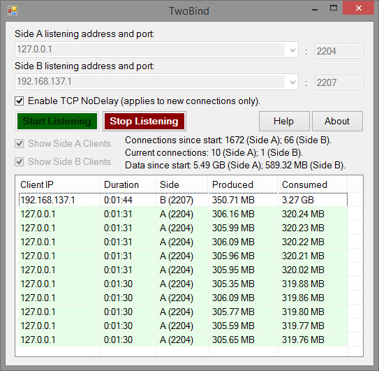The image size is (379, 371).
Task: Click Side A port field 2204
Action: [339, 51]
